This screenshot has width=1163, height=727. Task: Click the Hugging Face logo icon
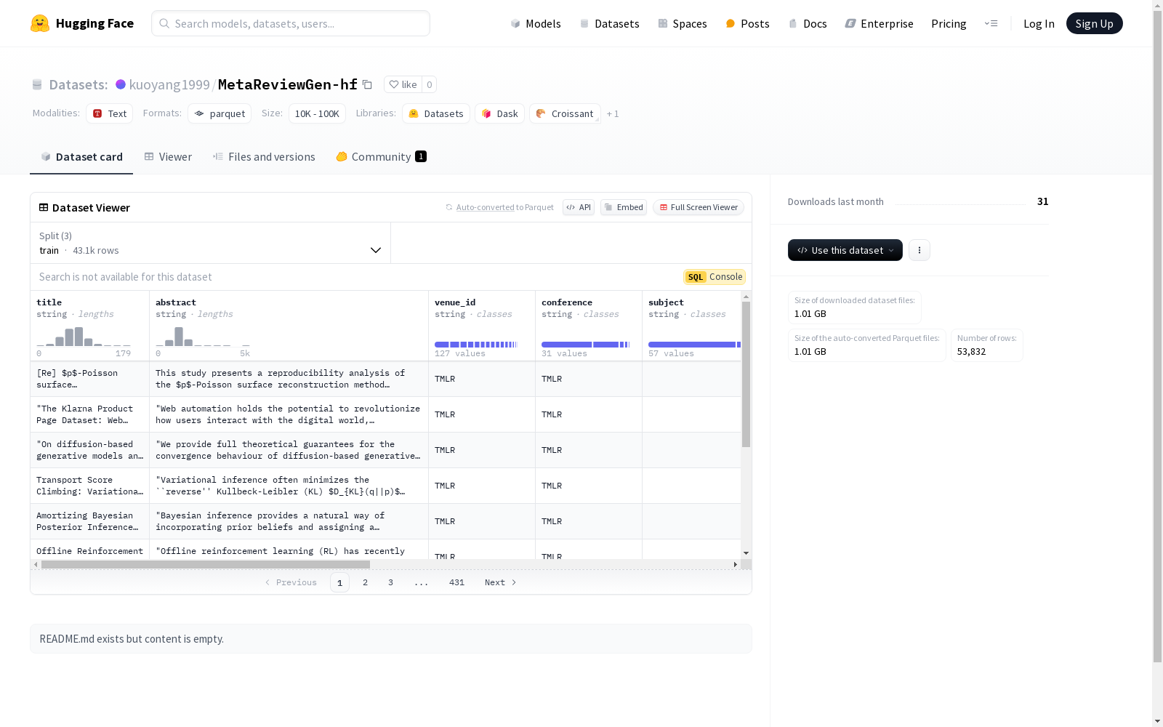40,23
